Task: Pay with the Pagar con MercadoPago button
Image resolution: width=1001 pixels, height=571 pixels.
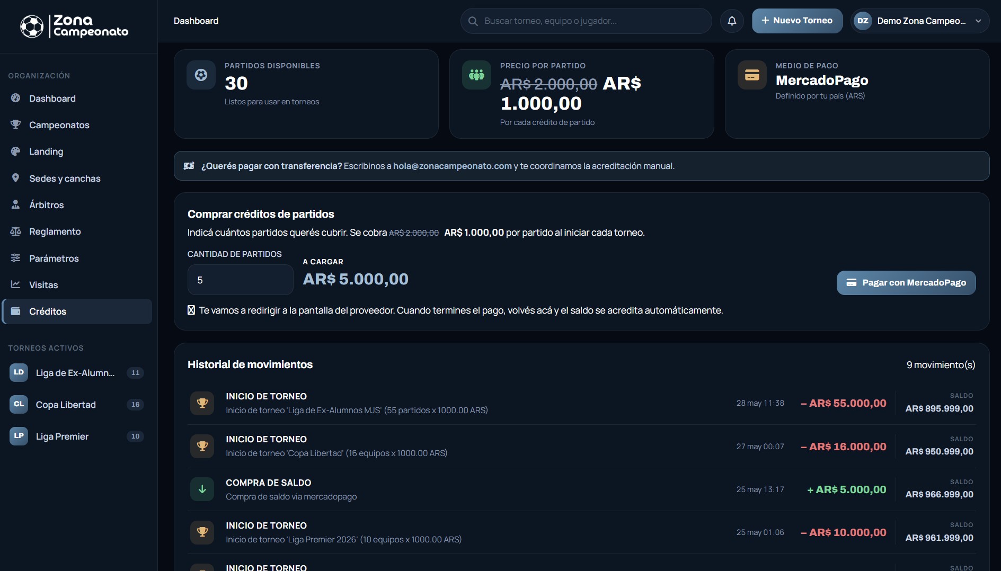Action: point(906,283)
